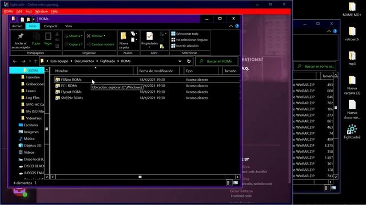Open the Archivo tab
Screen dimensions: 366x205
point(17,26)
